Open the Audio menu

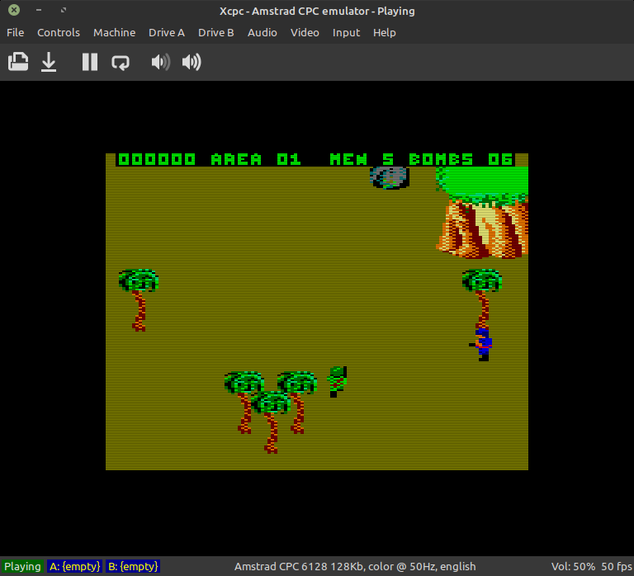[262, 32]
